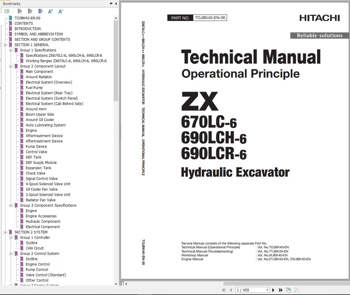Open 4-Spool Solenoid Valve Unit bookmark
The image size is (350, 295).
(48, 184)
